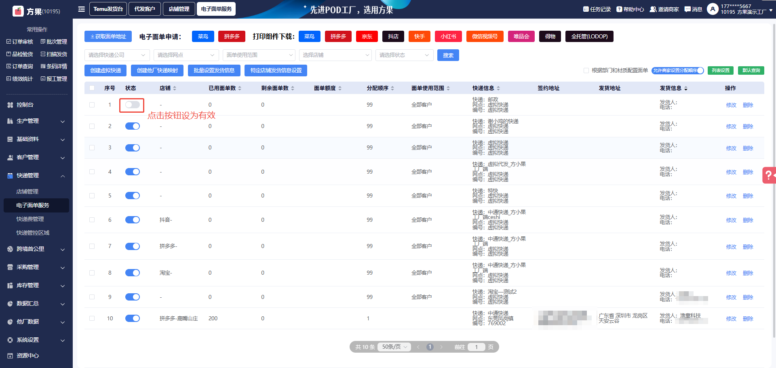The height and width of the screenshot is (368, 776).
Task: Open 快递费管理 in the sidebar
Action: pyautogui.click(x=30, y=219)
